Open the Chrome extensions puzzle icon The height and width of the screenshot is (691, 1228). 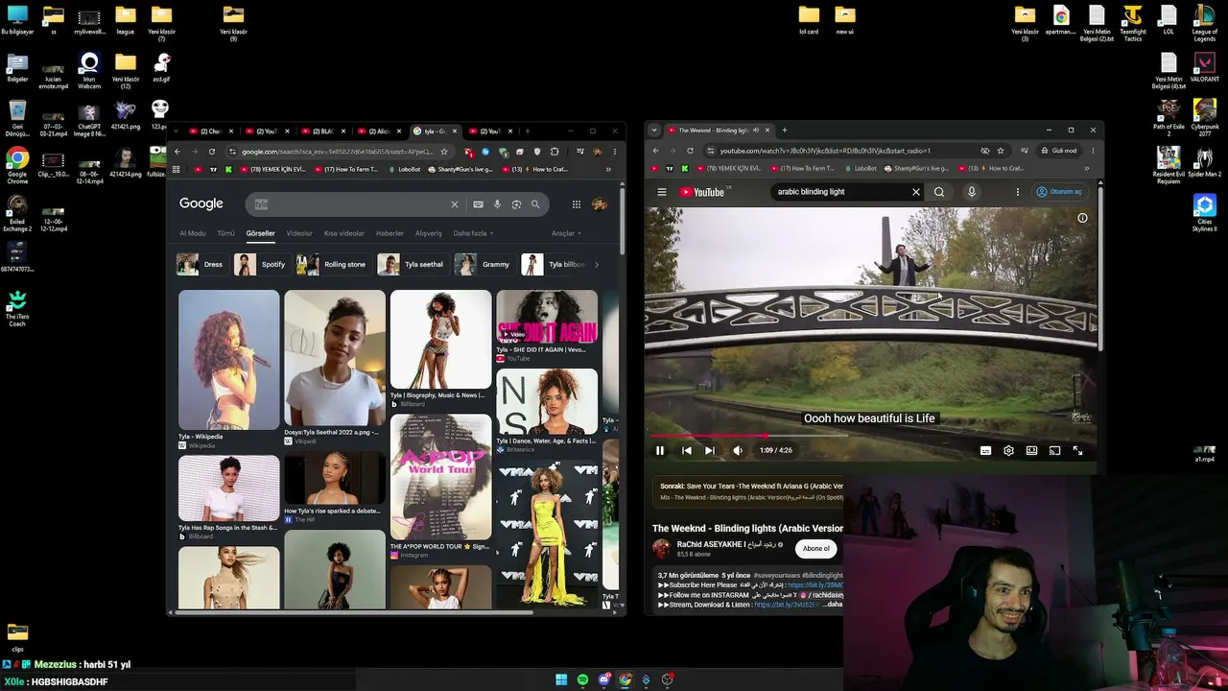point(555,152)
